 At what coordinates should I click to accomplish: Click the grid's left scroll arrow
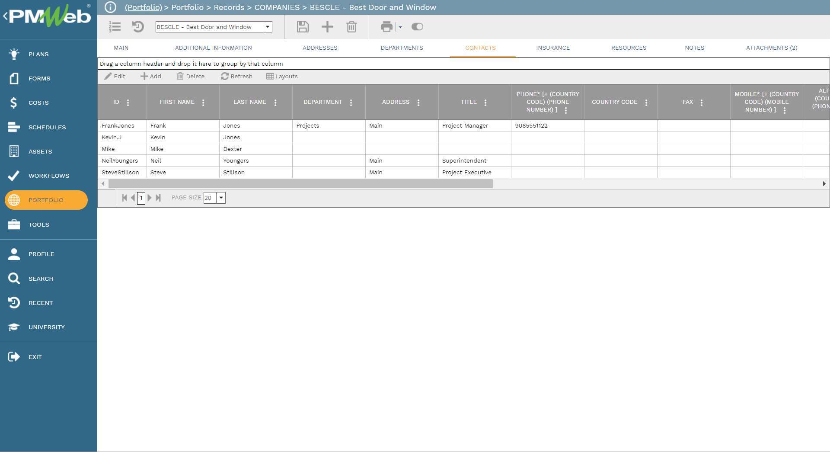(x=103, y=183)
